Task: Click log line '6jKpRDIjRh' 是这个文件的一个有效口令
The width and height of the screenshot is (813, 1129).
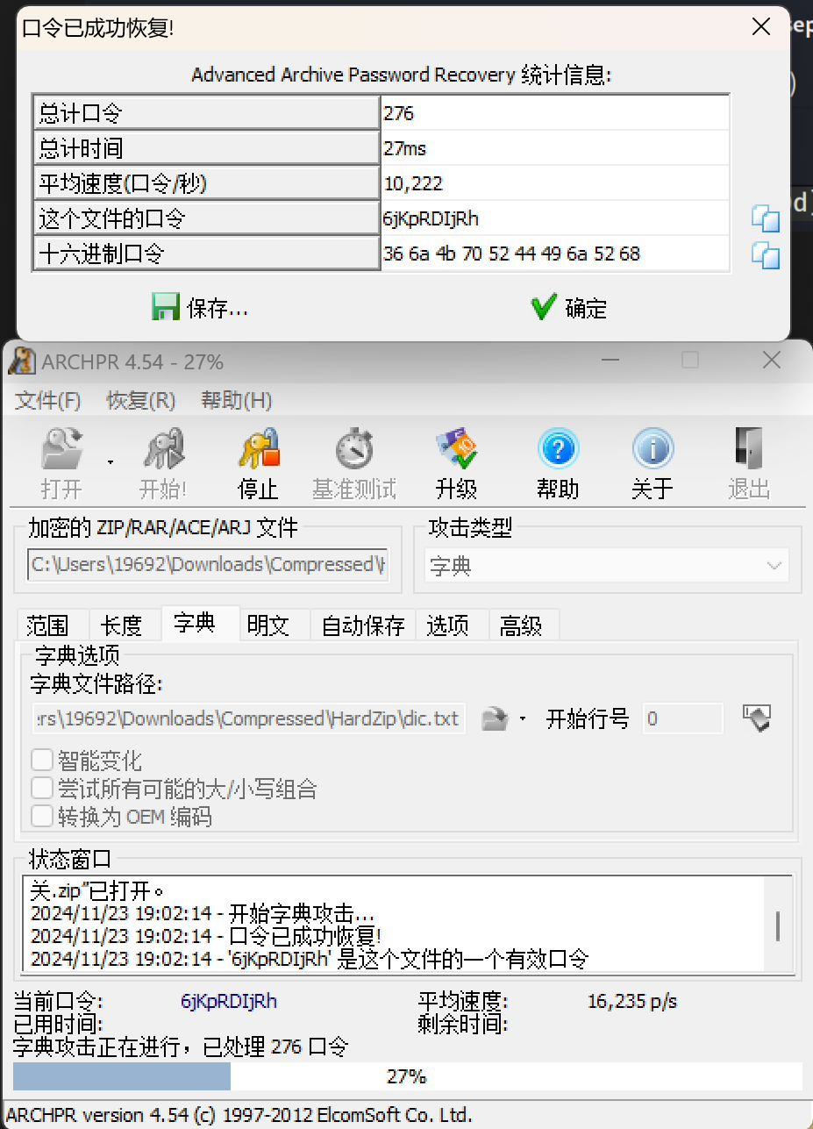Action: [309, 959]
